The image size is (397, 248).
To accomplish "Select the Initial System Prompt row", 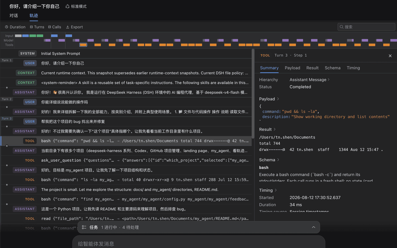I will 126,54.
